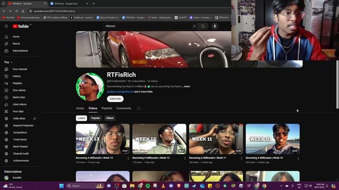The height and width of the screenshot is (190, 339).
Task: Open the browser tab search dropdown
Action: (4, 4)
